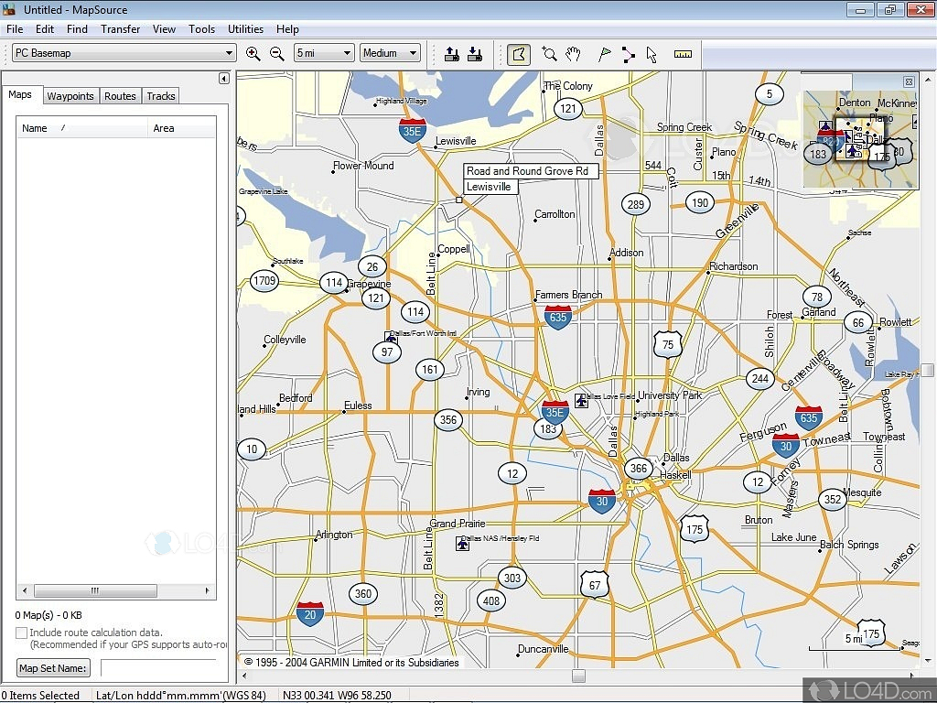The image size is (937, 703).
Task: Click the map's horizontal scrollbar thumb
Action: [578, 676]
